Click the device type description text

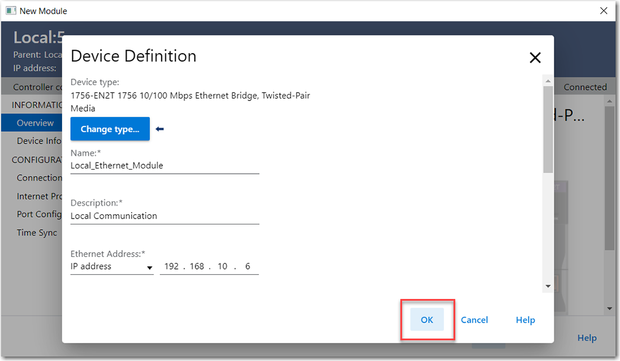pos(190,102)
